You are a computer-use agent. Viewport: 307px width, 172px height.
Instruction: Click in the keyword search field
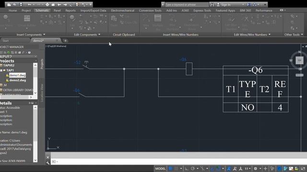point(186,4)
